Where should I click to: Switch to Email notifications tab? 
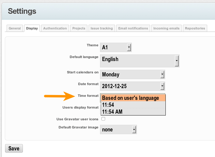pyautogui.click(x=133, y=28)
